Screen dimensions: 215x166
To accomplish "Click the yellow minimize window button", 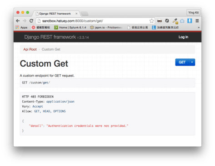I will (23, 12).
